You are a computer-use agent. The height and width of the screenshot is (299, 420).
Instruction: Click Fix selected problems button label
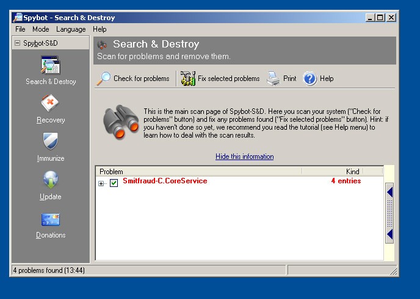pos(229,79)
